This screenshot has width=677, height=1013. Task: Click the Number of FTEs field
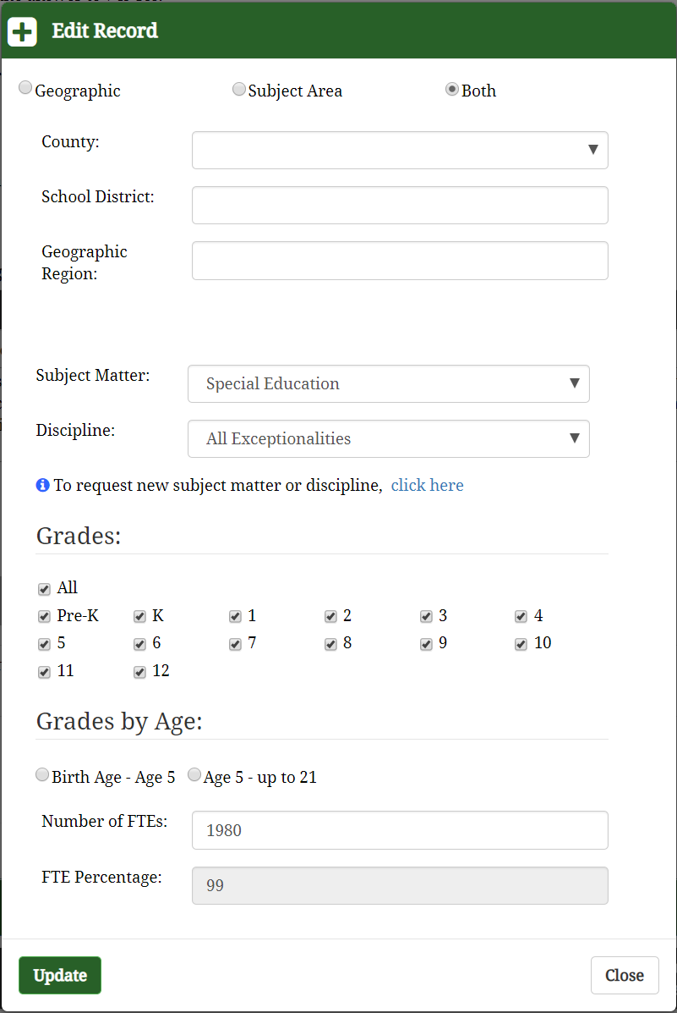(400, 830)
